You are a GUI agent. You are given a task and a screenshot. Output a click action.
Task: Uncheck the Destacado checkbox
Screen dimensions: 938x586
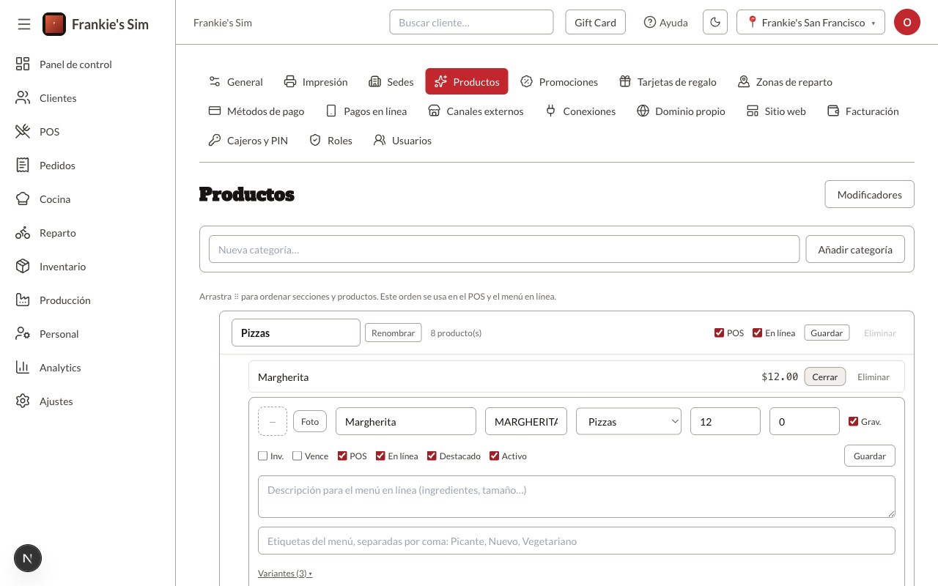pyautogui.click(x=432, y=456)
